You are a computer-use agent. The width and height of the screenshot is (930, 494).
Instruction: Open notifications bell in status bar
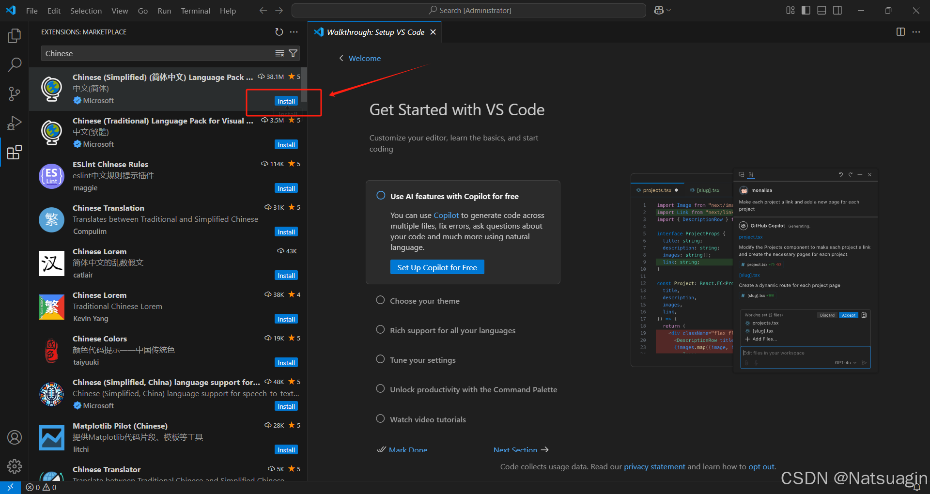coord(916,487)
